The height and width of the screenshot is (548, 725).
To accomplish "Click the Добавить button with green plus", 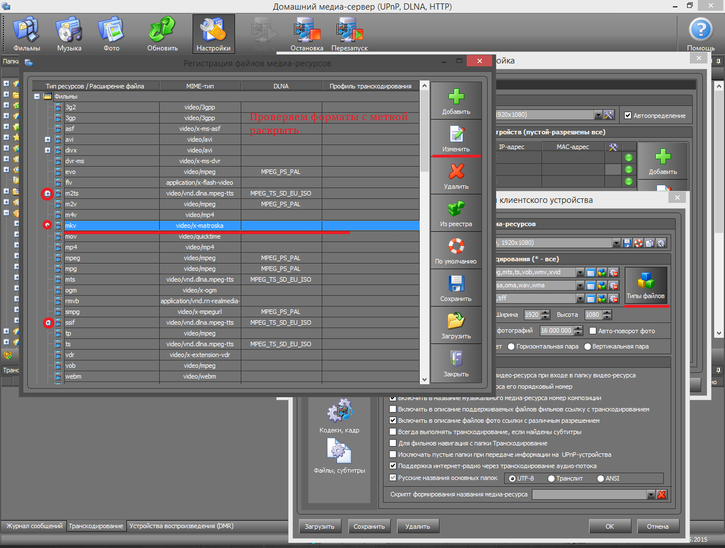I will (x=456, y=100).
